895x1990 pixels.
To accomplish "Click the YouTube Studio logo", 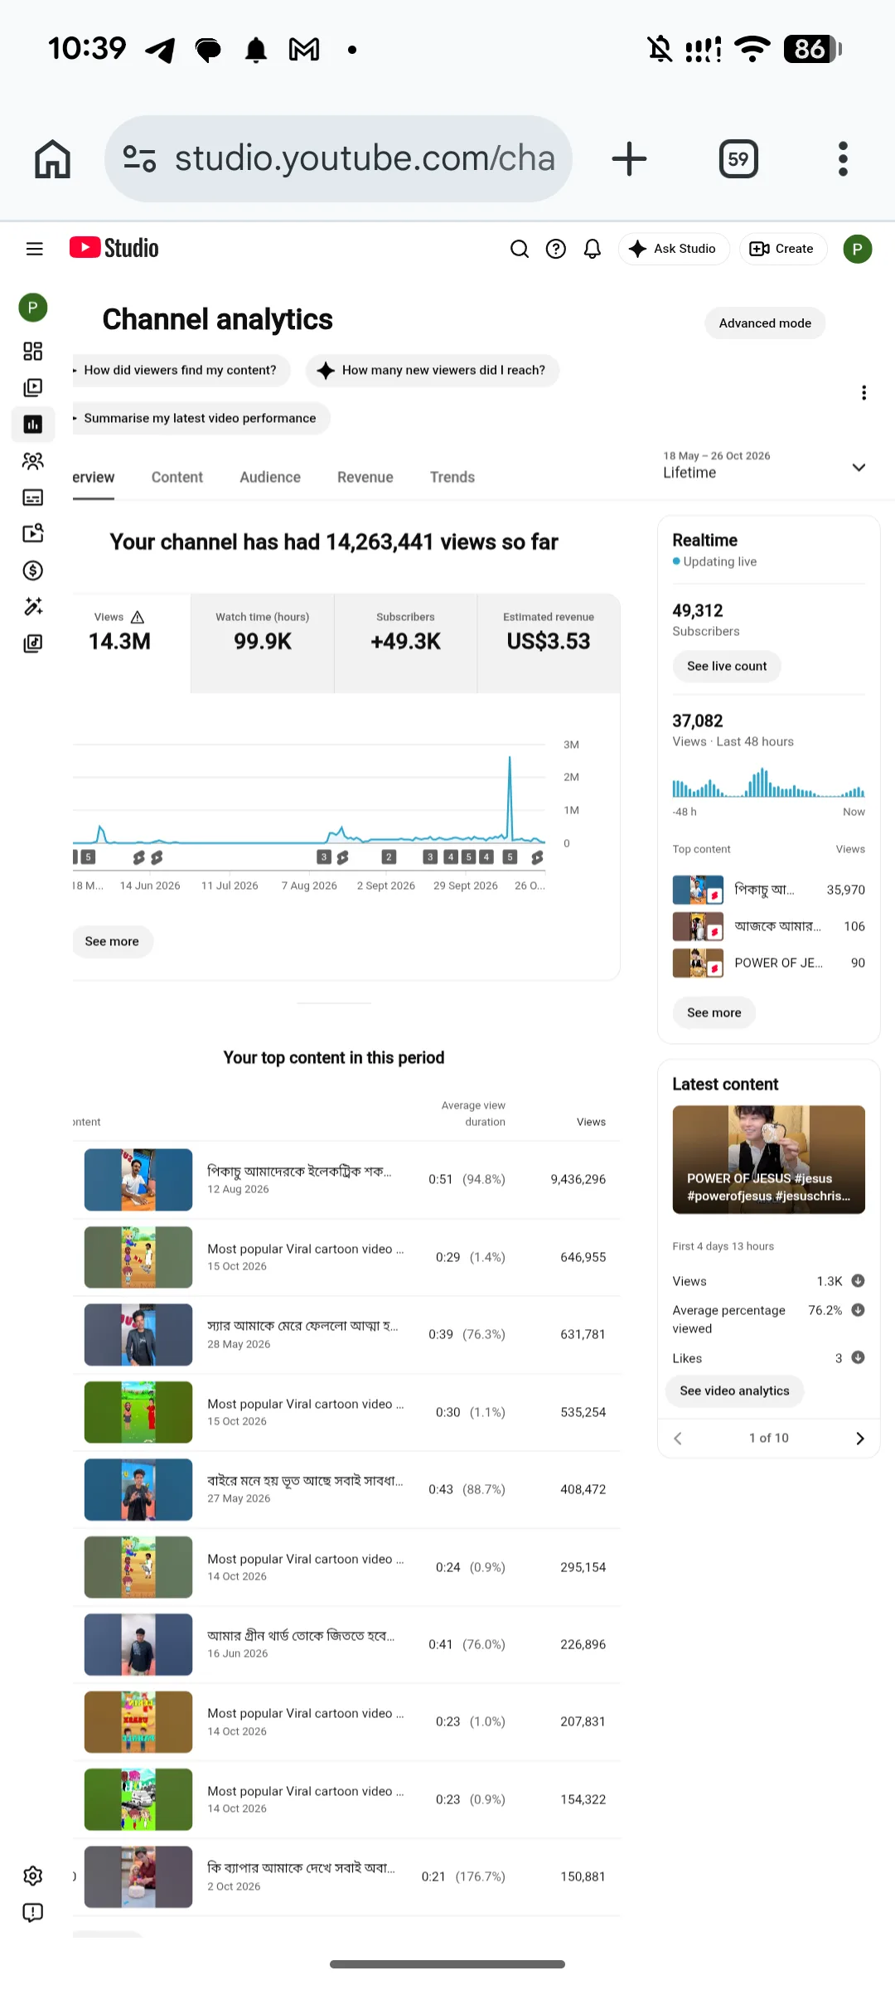I will coord(114,248).
